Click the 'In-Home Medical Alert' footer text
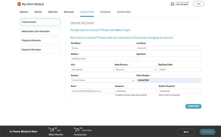Viewport: 221px width, 137px height. point(23,132)
